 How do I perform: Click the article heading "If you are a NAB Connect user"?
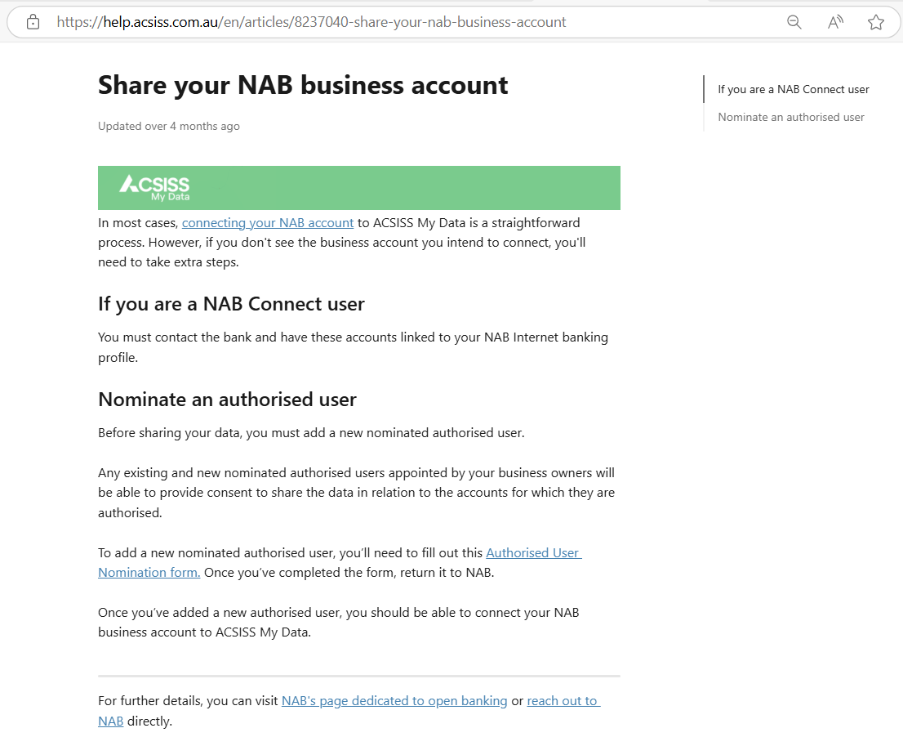coord(231,304)
